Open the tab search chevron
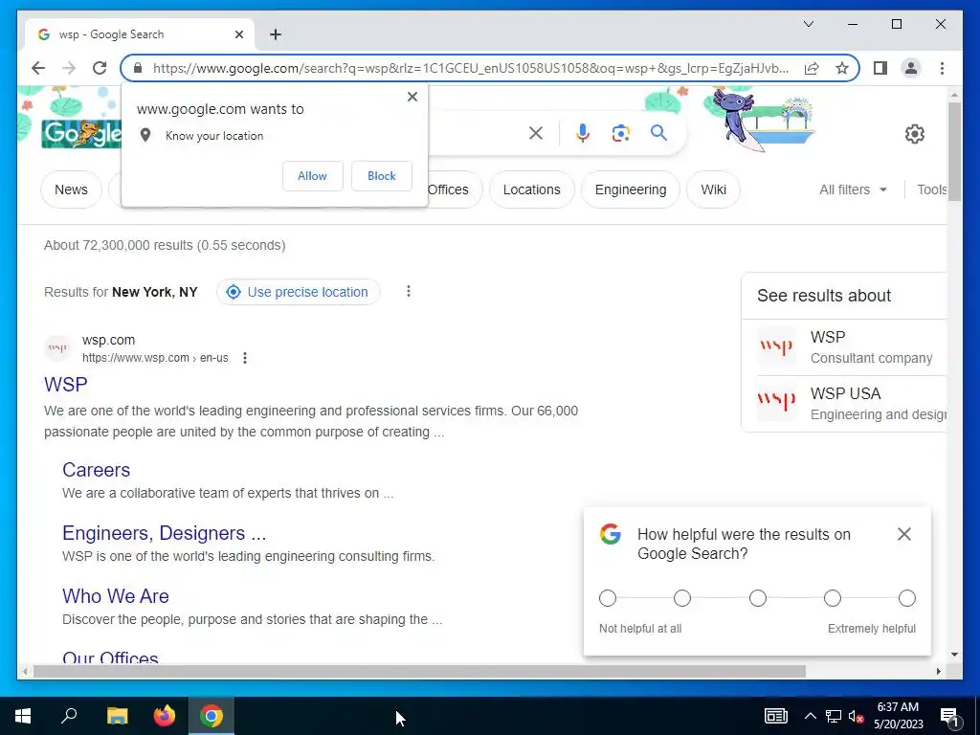This screenshot has height=735, width=980. coord(808,24)
